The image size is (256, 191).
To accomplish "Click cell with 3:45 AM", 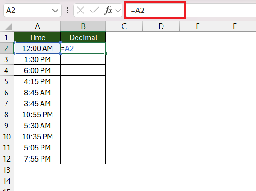I will (37, 104).
